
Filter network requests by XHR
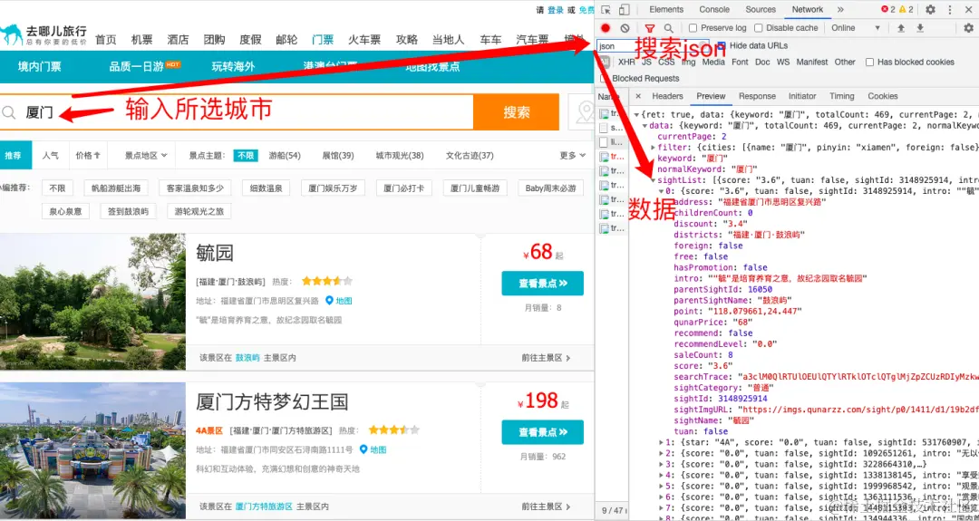tap(626, 62)
